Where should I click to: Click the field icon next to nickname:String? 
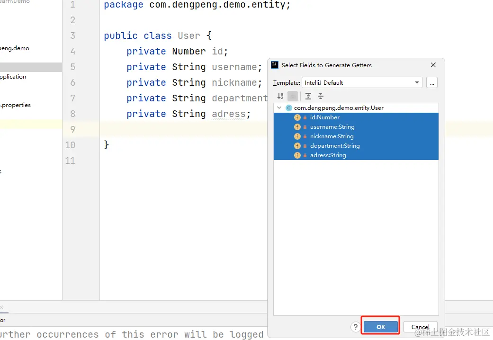[x=297, y=136]
